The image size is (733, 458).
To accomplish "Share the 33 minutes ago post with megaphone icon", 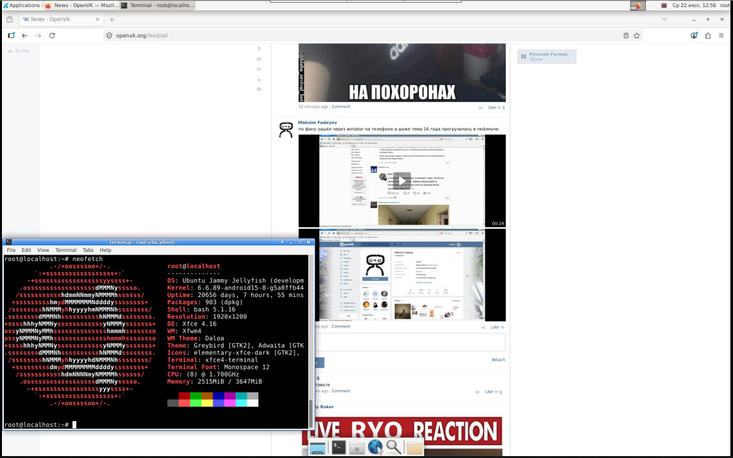I will 480,108.
